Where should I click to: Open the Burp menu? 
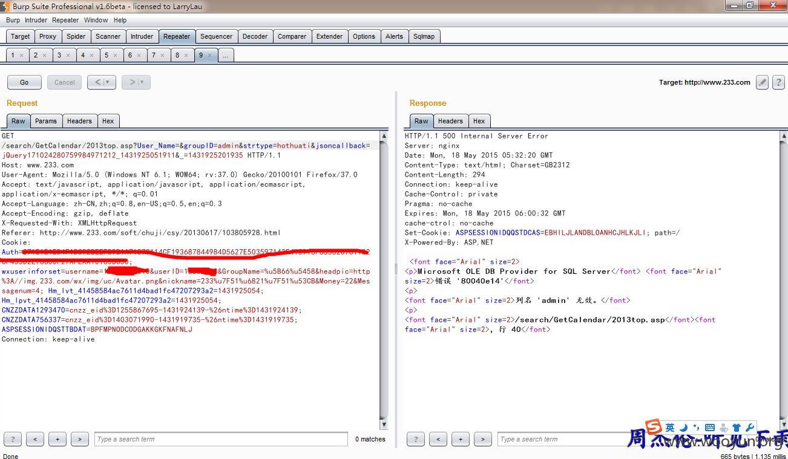pyautogui.click(x=13, y=20)
